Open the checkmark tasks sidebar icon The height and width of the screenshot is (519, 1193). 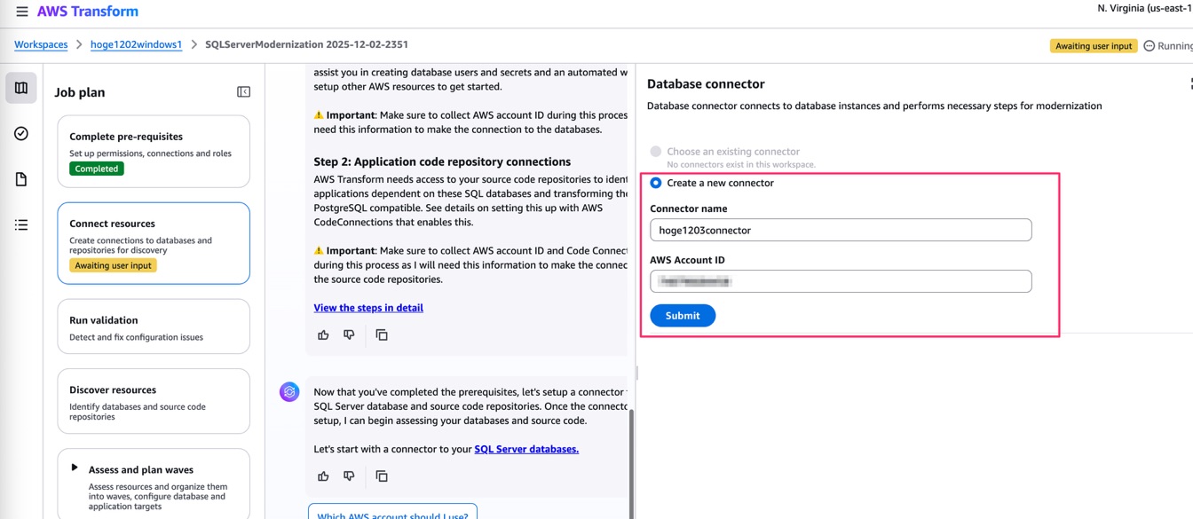point(21,133)
